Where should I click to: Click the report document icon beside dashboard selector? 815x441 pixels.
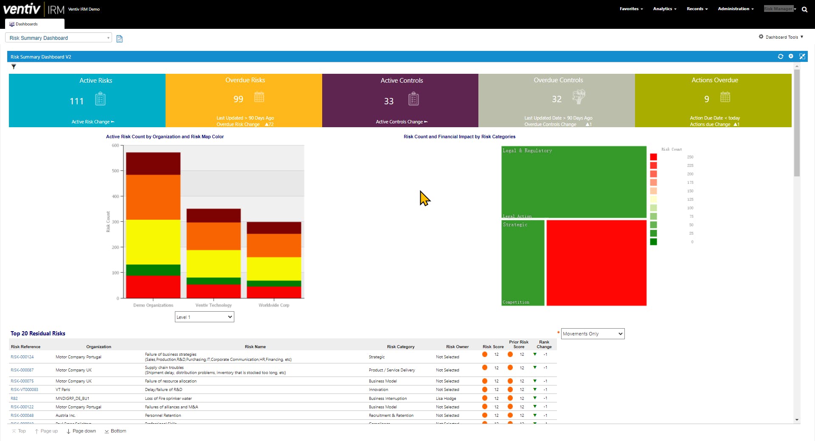click(119, 39)
